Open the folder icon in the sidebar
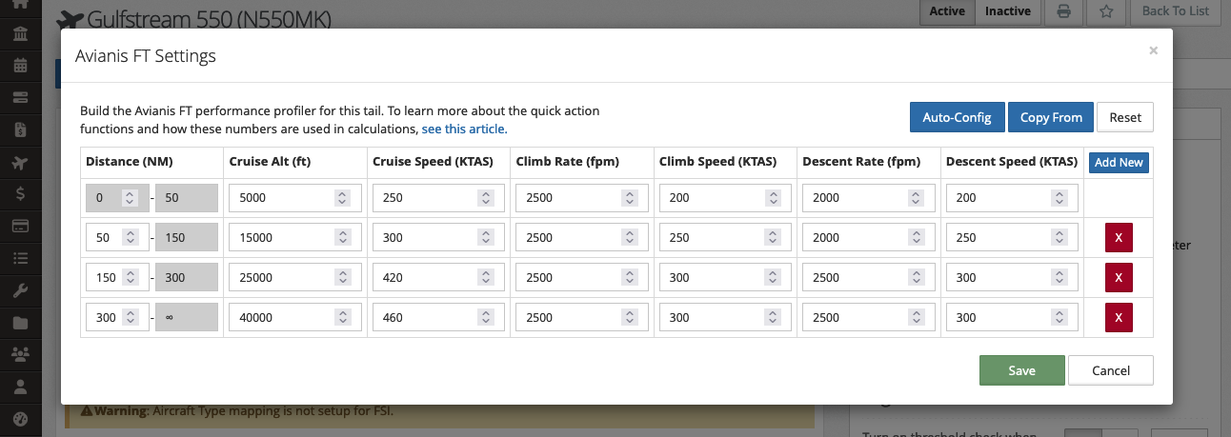Image resolution: width=1231 pixels, height=437 pixels. [20, 323]
